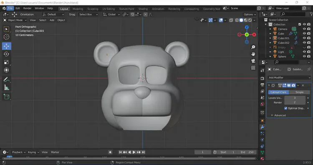
Task: Uncheck the Collection exclude checkbox
Action: 300,24
